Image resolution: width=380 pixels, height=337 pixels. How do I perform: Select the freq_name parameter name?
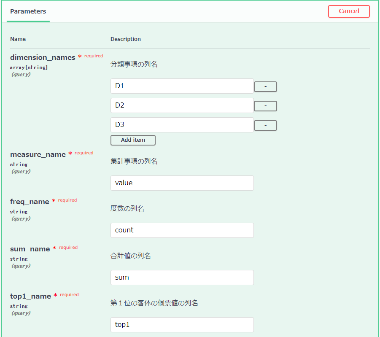tap(30, 202)
